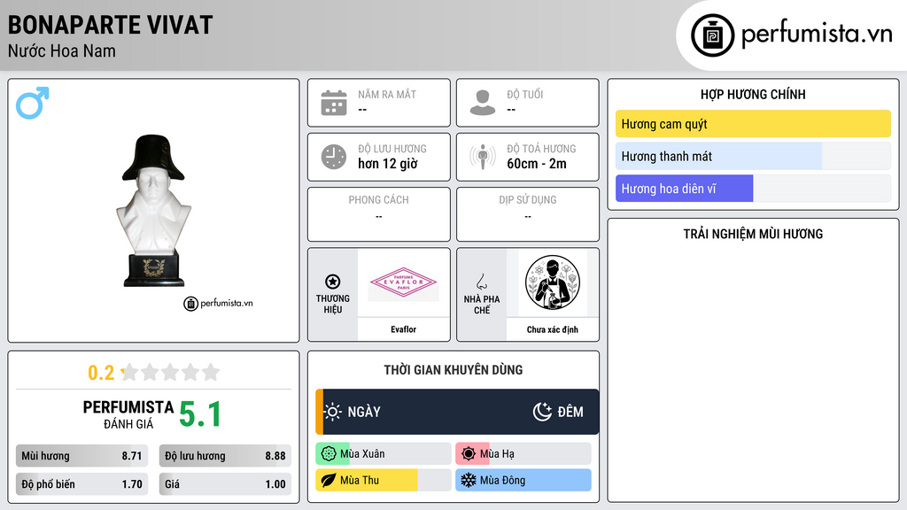Image resolution: width=907 pixels, height=510 pixels.
Task: Click the star rating row
Action: pyautogui.click(x=170, y=372)
